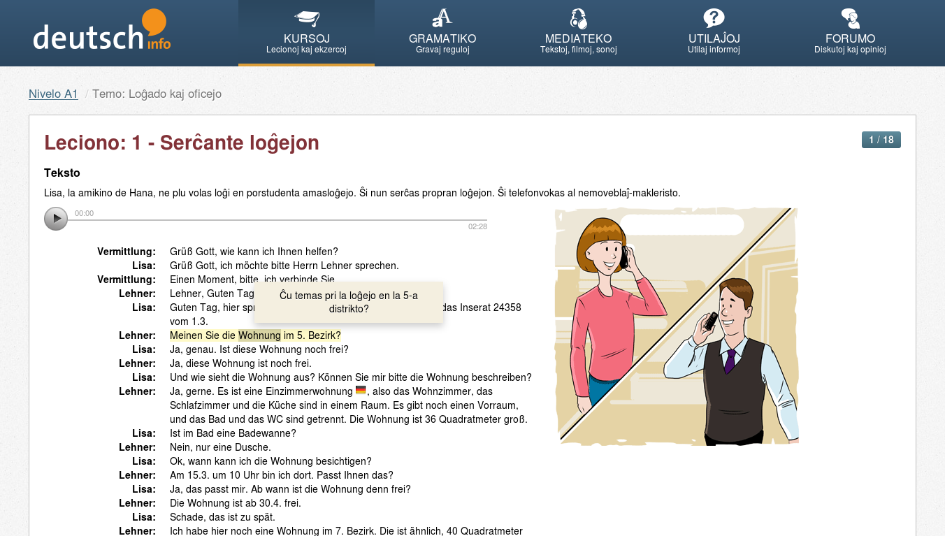Click line 'Ok, wann kann ich die Wohnung besichtigen?'
945x536 pixels.
[270, 461]
